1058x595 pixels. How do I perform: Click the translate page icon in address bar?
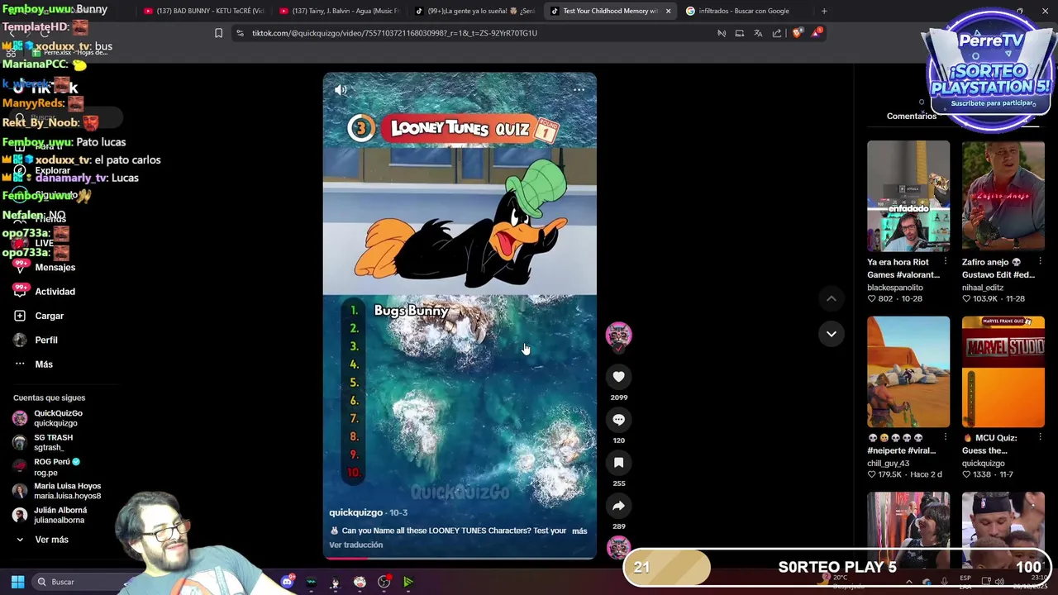pyautogui.click(x=758, y=33)
